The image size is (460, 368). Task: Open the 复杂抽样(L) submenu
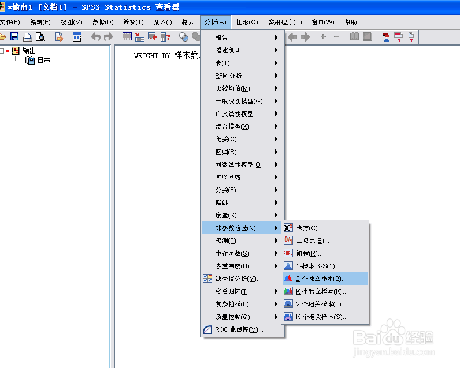click(x=242, y=304)
